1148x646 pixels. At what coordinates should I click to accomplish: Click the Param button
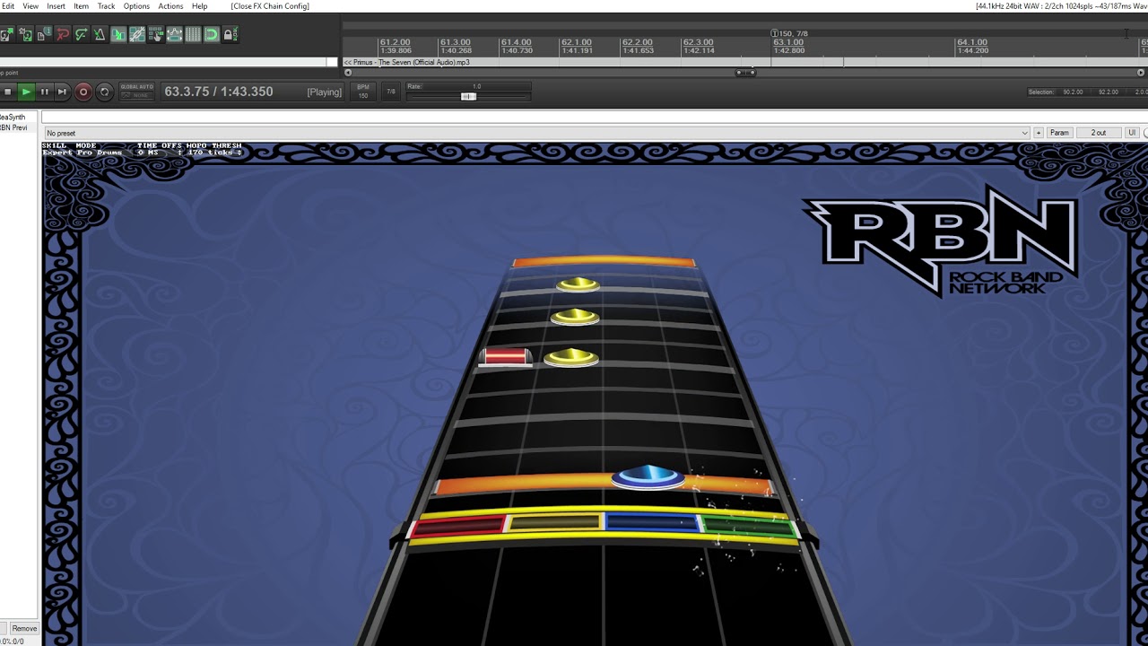coord(1059,133)
